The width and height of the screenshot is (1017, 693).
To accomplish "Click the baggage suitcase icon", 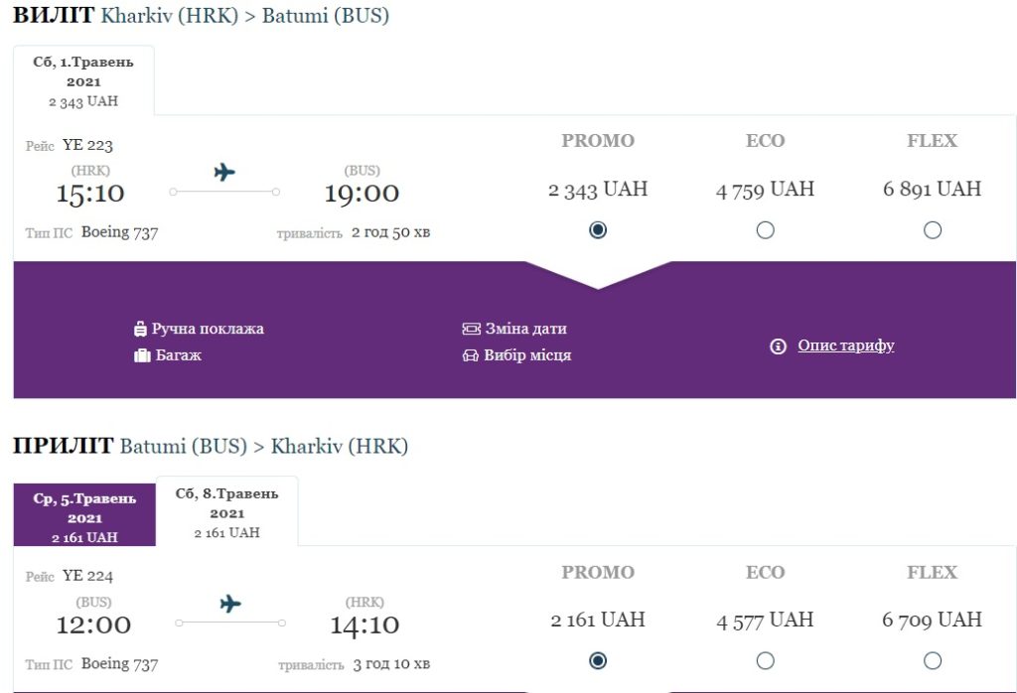I will pos(142,355).
